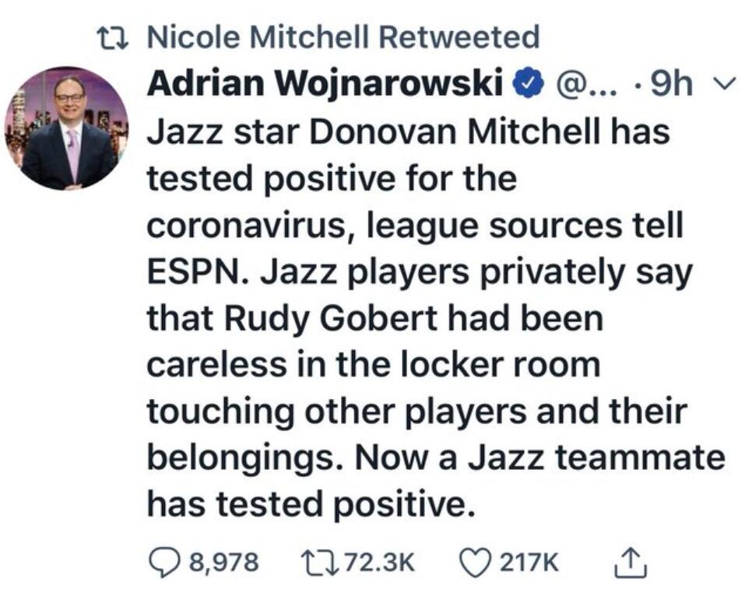This screenshot has height=592, width=752.
Task: View the 72.3K retweets count
Action: (x=380, y=562)
